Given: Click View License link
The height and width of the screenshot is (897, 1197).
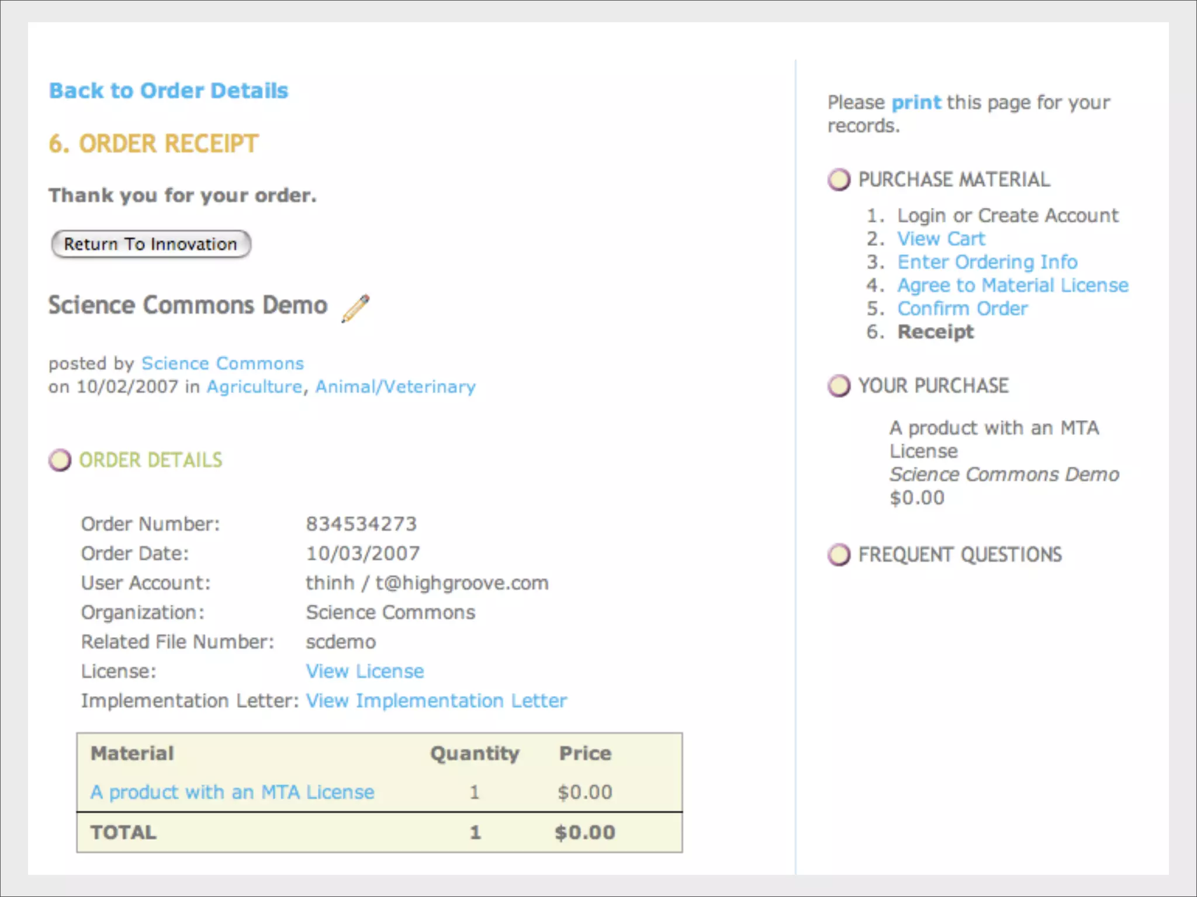Looking at the screenshot, I should (x=365, y=671).
